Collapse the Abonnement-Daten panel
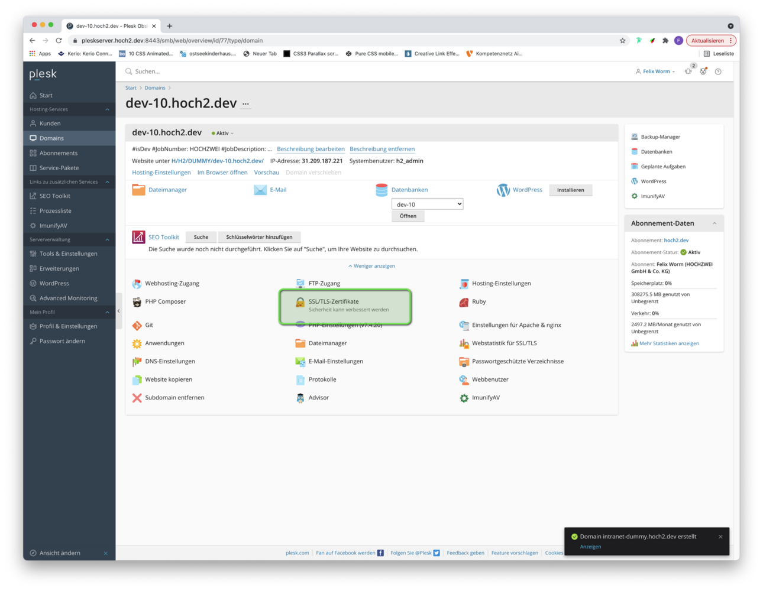 coord(714,223)
